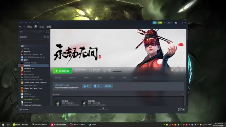Open taskbar clock showing 2022/7/18
Image resolution: width=226 pixels, height=127 pixels.
pyautogui.click(x=219, y=125)
